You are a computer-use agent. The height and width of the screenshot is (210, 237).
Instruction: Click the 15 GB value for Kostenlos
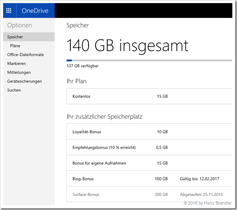point(162,96)
